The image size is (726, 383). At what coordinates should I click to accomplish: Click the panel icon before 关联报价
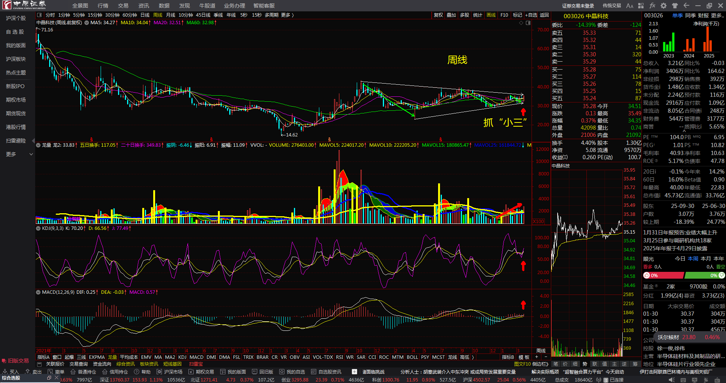(39, 364)
